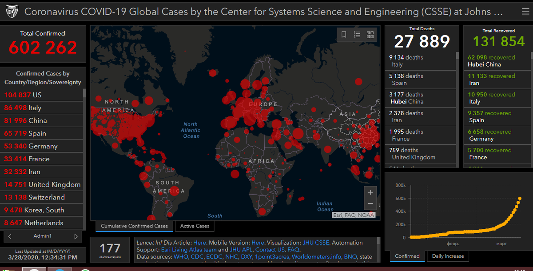The width and height of the screenshot is (533, 271).
Task: Click 1 995 deaths France entry
Action: pyautogui.click(x=420, y=135)
